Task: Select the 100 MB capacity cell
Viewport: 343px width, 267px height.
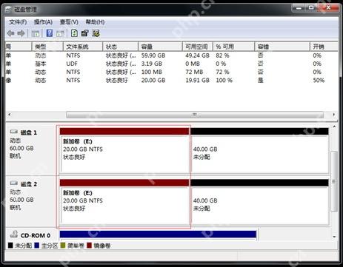Action: pos(152,72)
